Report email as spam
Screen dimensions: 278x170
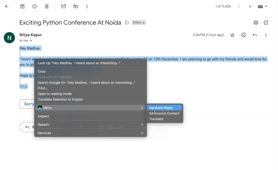click(34, 7)
